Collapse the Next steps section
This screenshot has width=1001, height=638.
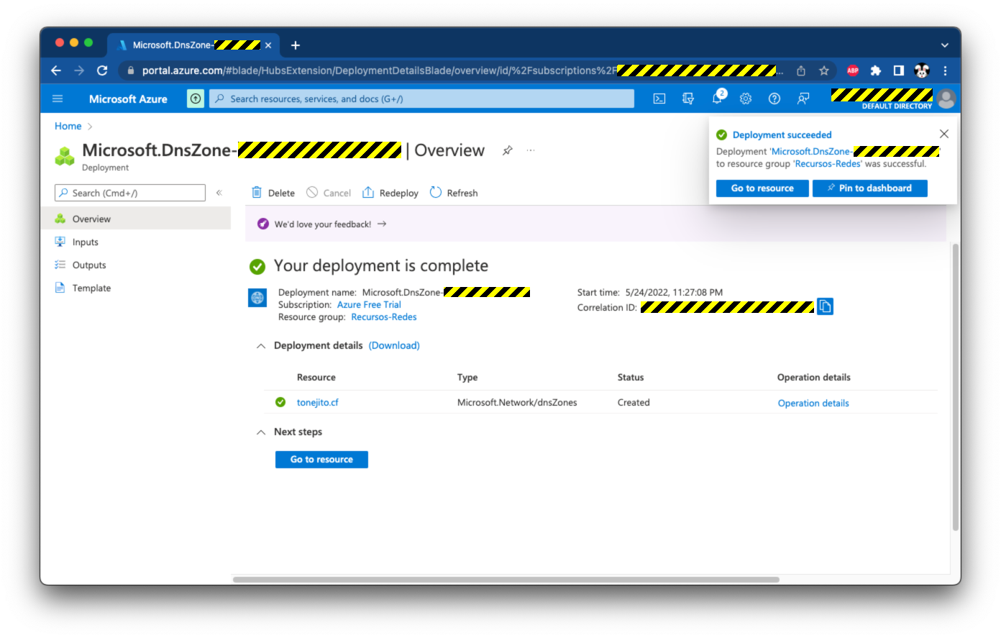[261, 432]
